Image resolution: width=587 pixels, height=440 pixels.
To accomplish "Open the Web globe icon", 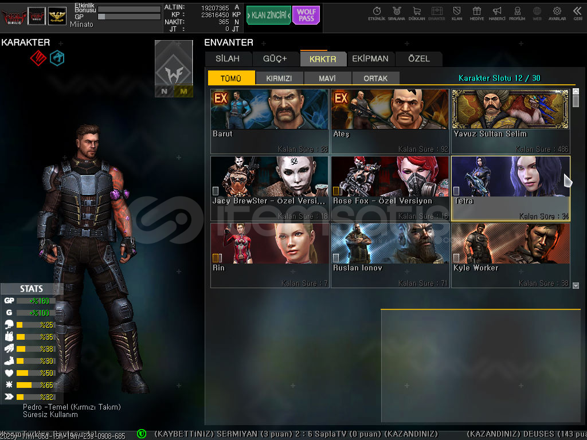I will tap(537, 13).
